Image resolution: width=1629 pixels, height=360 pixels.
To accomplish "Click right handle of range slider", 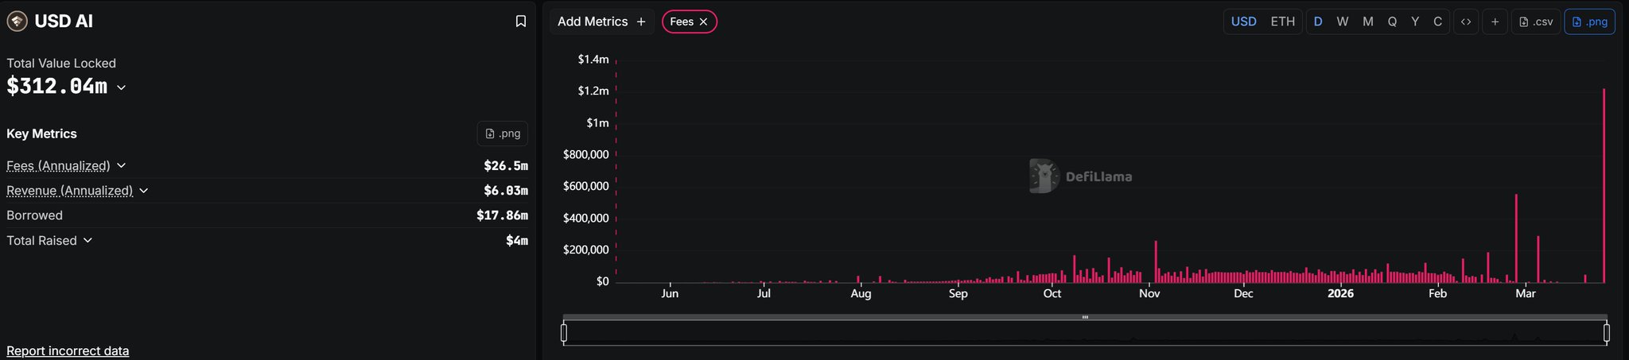I will point(1607,333).
